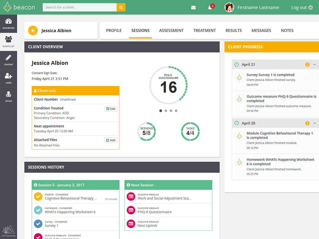Click Edit button for Condition Treated

tap(111, 109)
